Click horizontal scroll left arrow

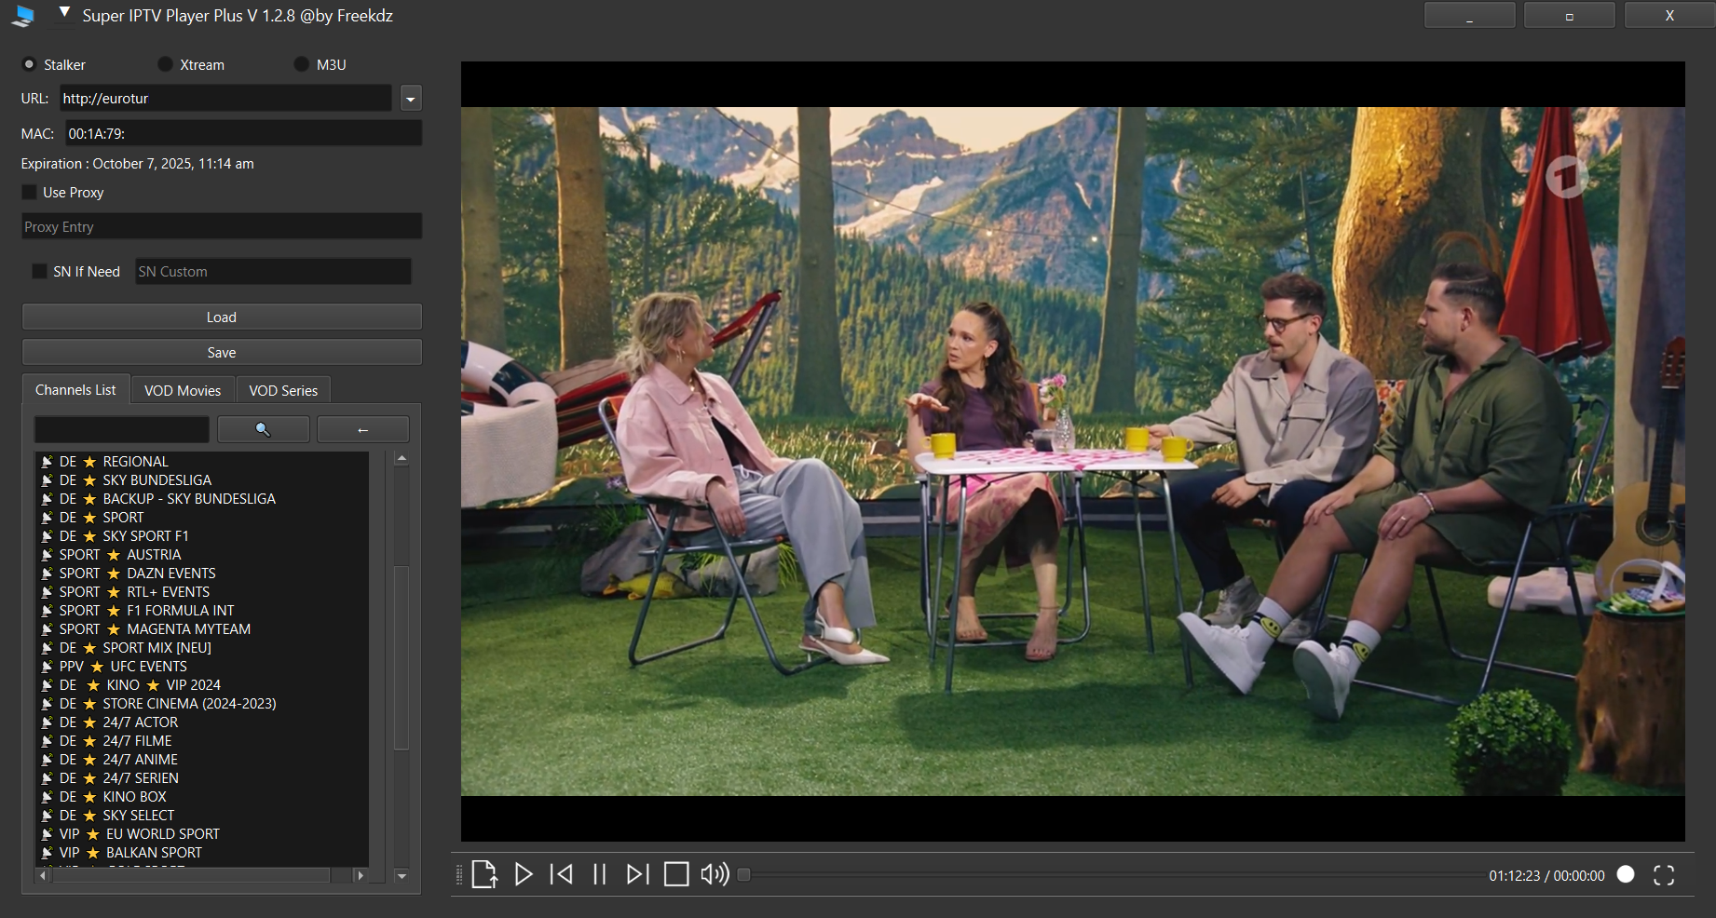[42, 875]
